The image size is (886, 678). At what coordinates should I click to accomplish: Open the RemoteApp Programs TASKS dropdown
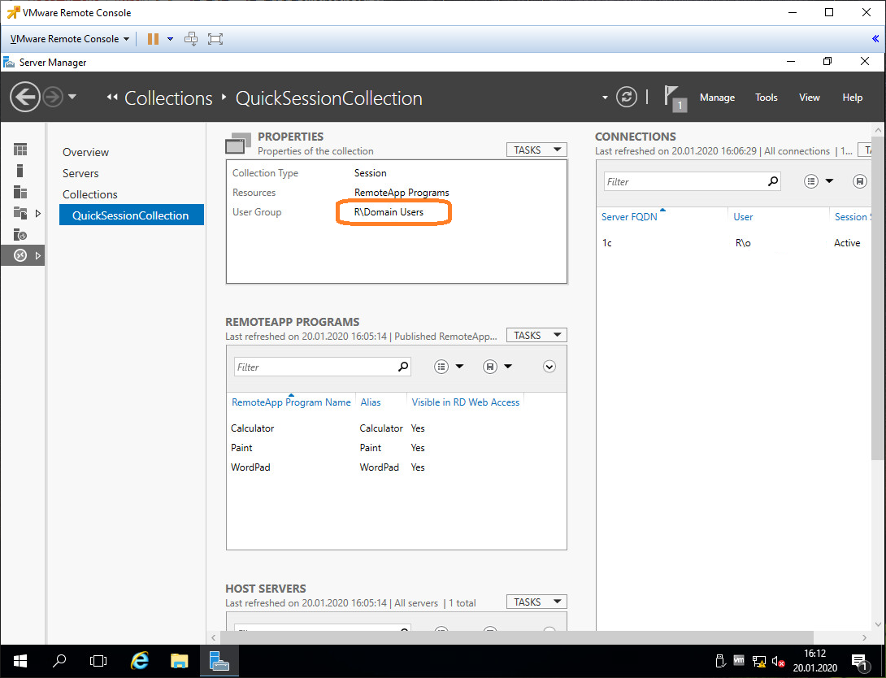(536, 335)
